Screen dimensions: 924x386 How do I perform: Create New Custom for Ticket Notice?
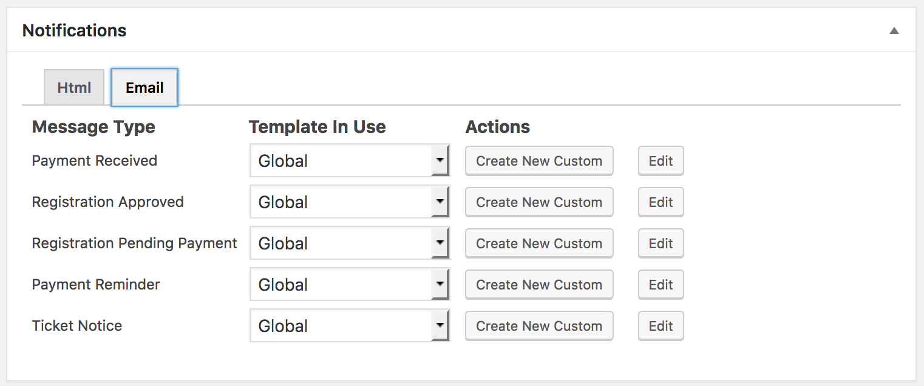539,326
